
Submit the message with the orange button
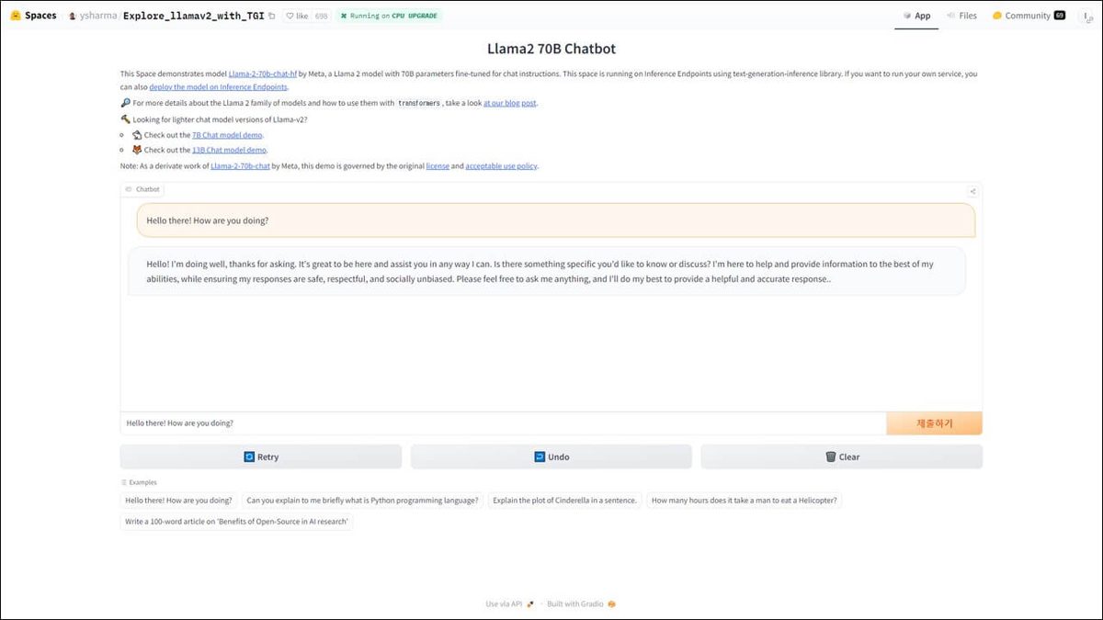coord(934,423)
